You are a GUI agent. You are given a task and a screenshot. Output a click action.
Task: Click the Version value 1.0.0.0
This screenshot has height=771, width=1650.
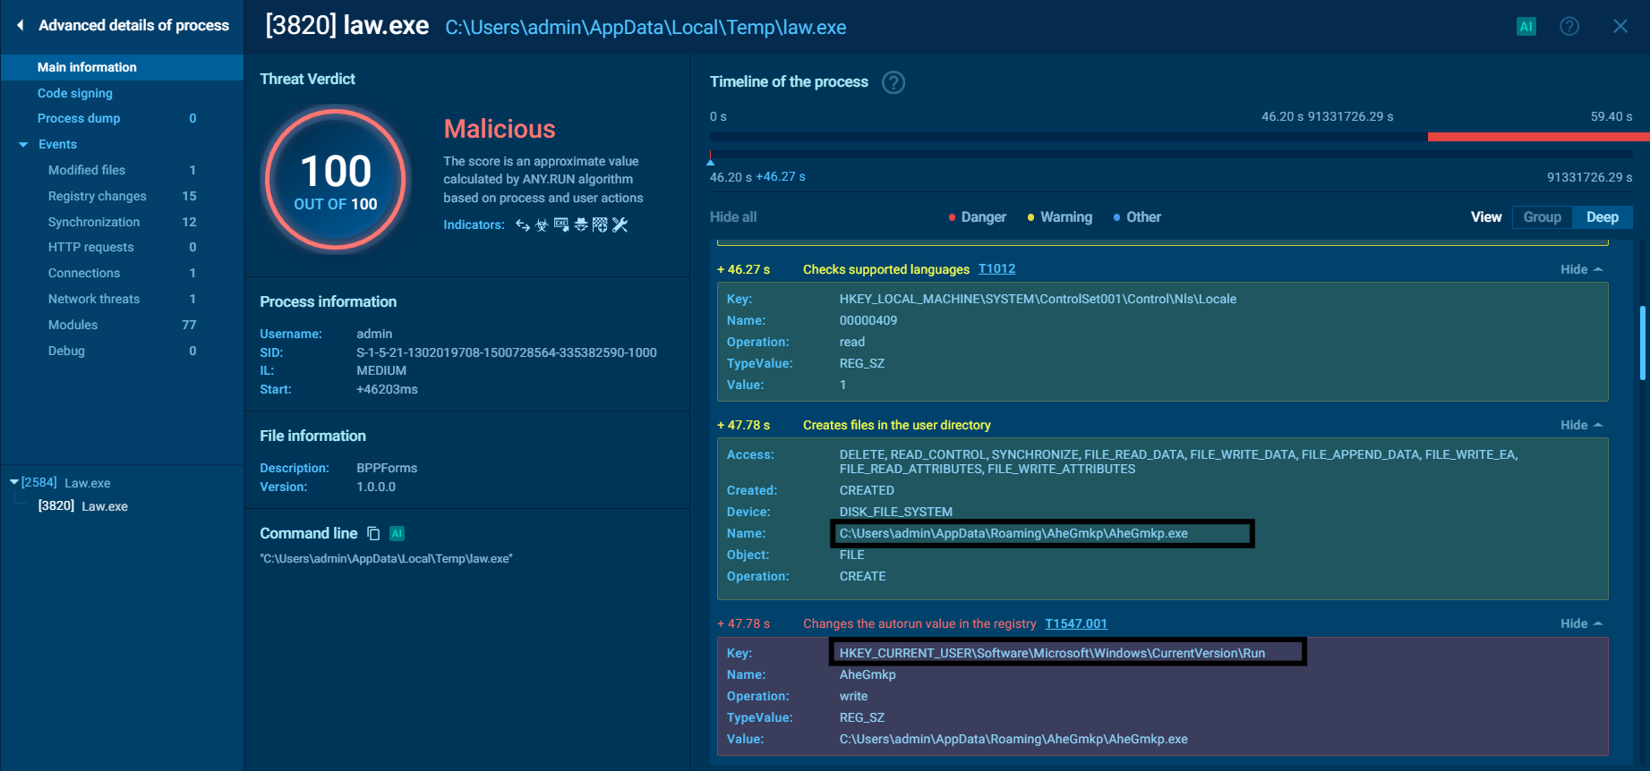[376, 487]
